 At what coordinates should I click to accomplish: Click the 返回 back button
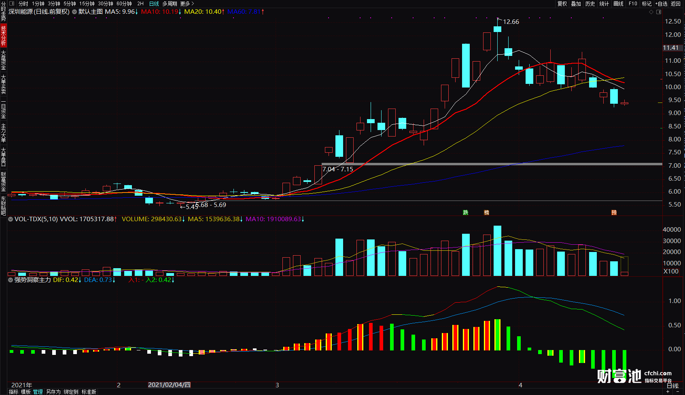click(676, 4)
